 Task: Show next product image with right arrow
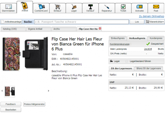[x=49, y=91]
